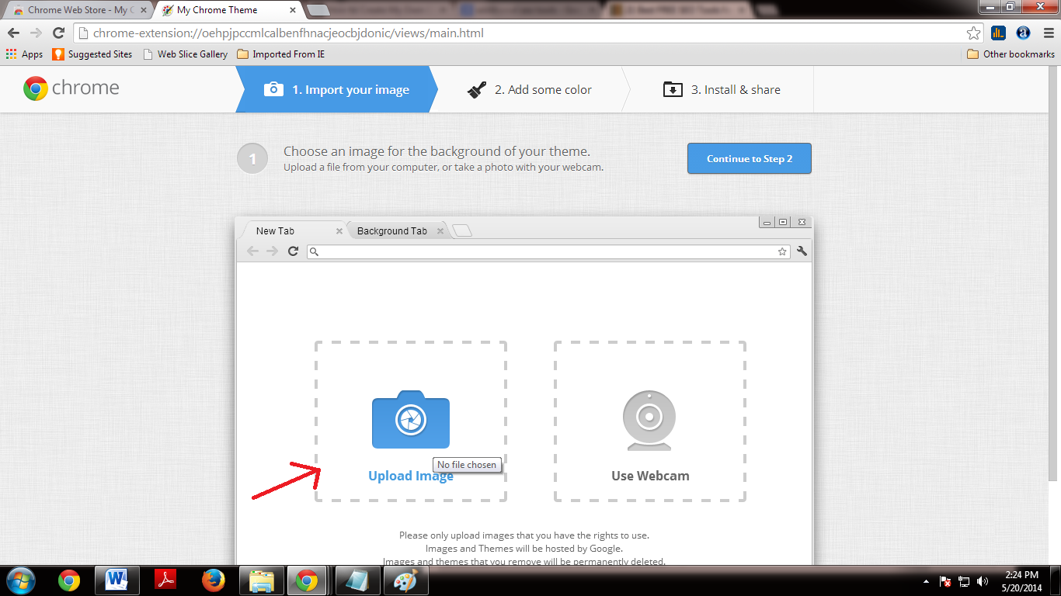This screenshot has width=1061, height=596.
Task: Click the round 'a' extension icon
Action: [1024, 33]
